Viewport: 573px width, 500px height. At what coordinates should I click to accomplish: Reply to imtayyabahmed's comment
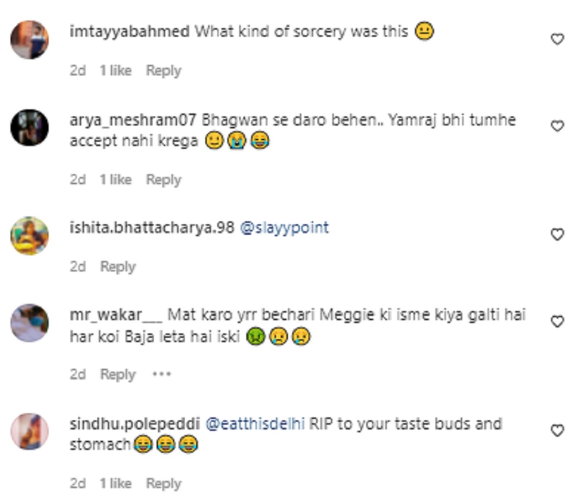[x=163, y=71]
